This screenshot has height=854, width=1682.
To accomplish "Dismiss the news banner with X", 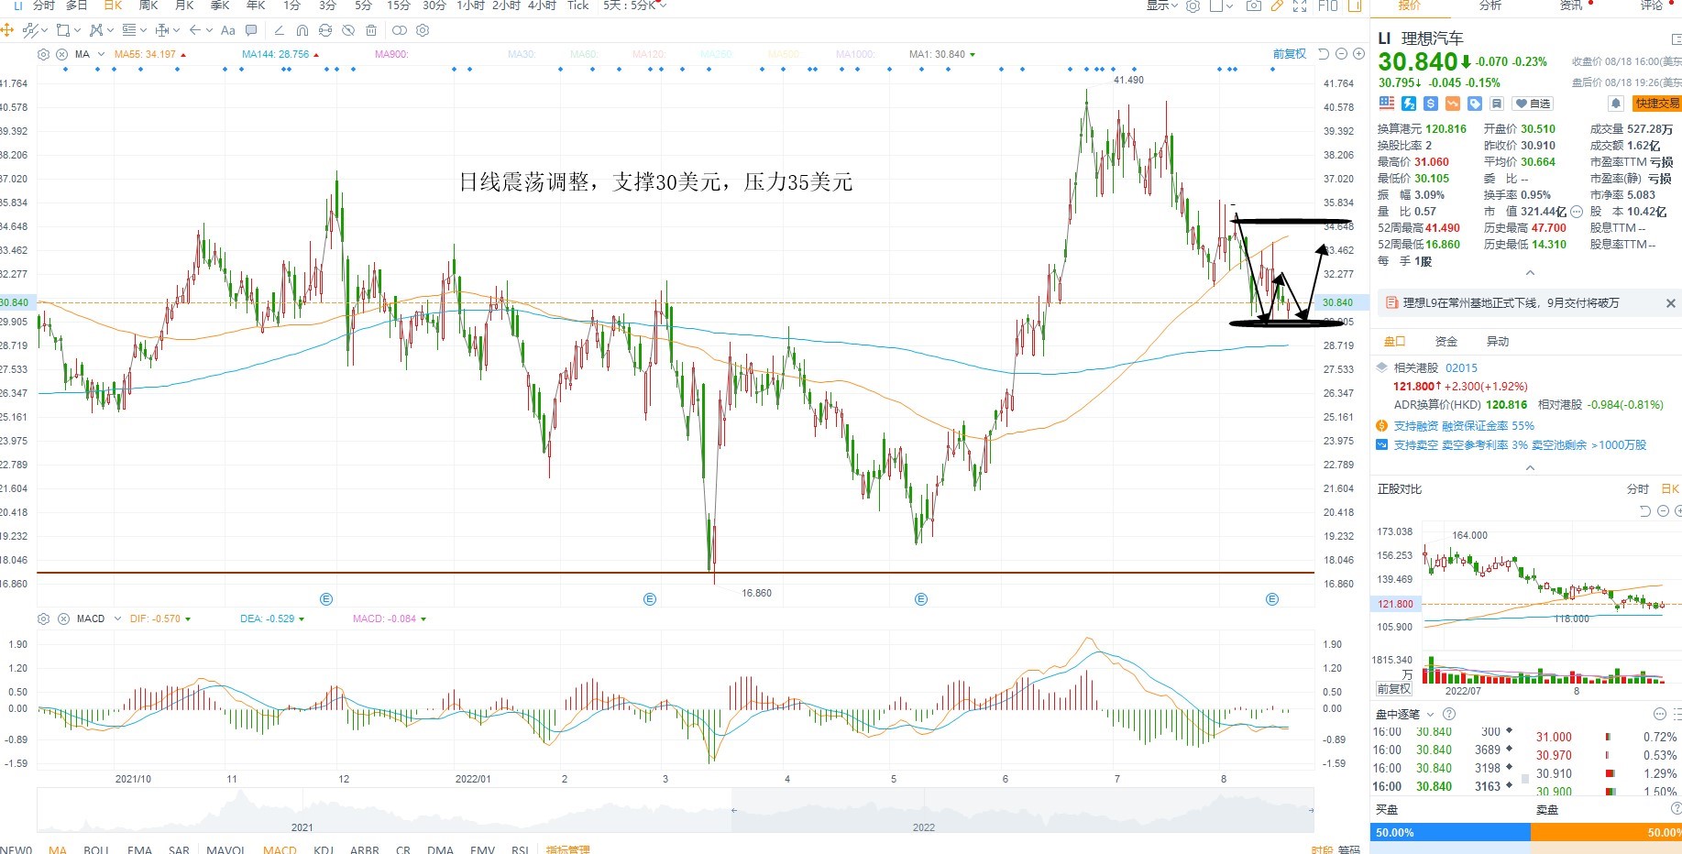I will 1670,303.
